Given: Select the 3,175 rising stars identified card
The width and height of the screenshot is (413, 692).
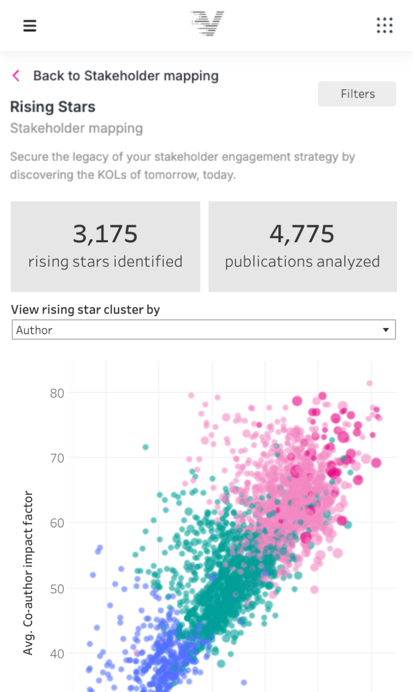Looking at the screenshot, I should [105, 247].
